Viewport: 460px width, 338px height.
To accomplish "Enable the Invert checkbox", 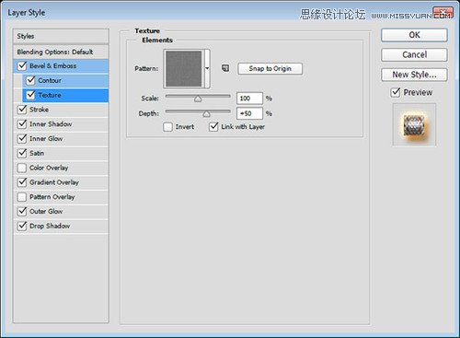I will click(x=167, y=127).
